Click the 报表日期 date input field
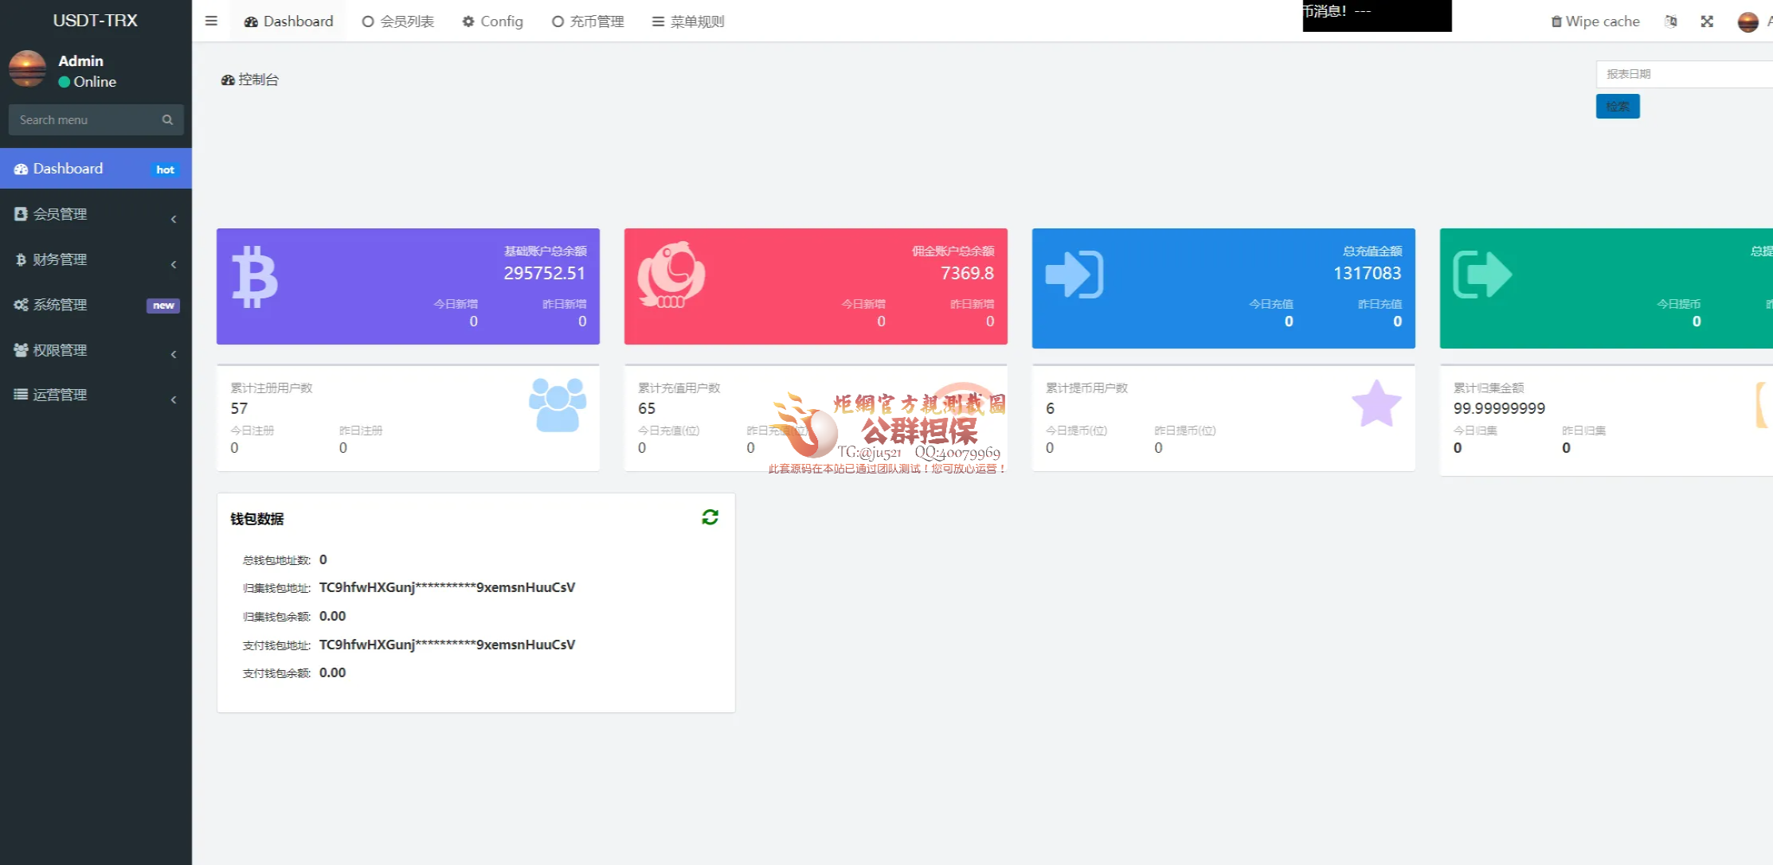This screenshot has width=1773, height=865. [1681, 74]
